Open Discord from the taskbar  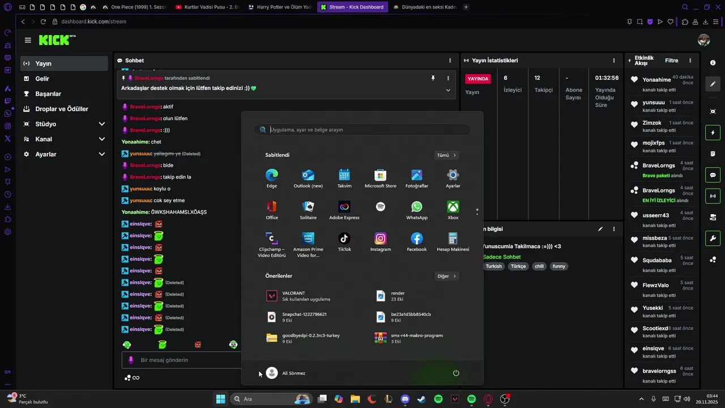point(405,399)
